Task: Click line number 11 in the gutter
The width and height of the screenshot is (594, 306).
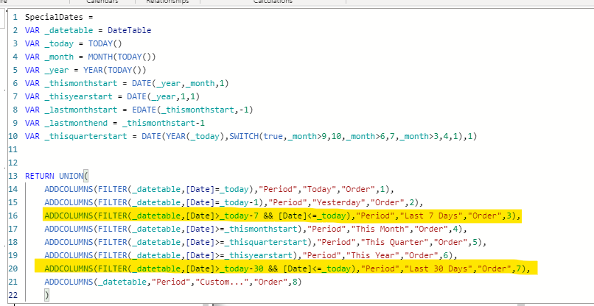Action: 13,149
